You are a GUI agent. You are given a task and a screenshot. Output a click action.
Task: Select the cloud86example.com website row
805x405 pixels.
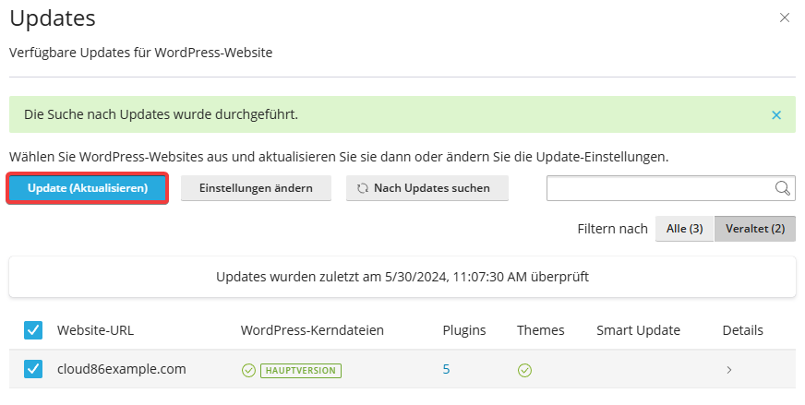pos(402,369)
